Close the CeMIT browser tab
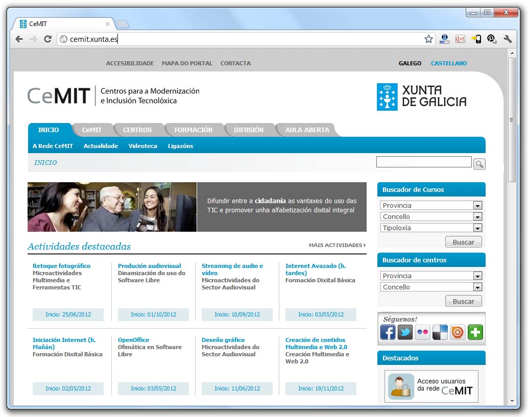Viewport: 528px width, 417px height. (107, 24)
